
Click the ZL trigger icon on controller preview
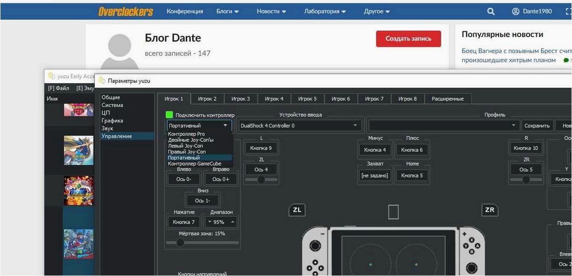(297, 210)
